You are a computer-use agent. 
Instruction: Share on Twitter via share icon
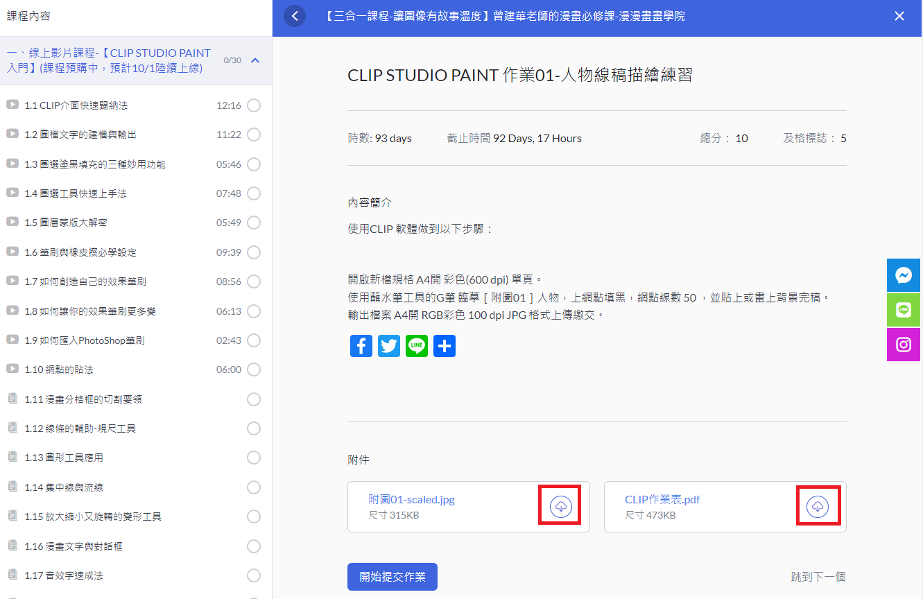[x=389, y=346]
